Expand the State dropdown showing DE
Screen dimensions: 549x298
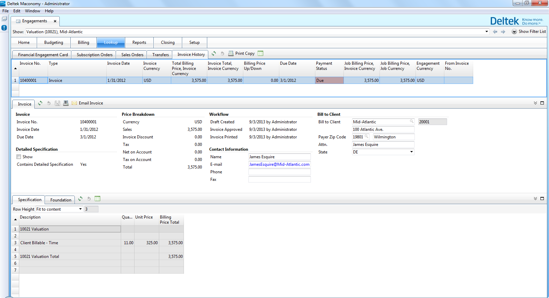pyautogui.click(x=411, y=152)
